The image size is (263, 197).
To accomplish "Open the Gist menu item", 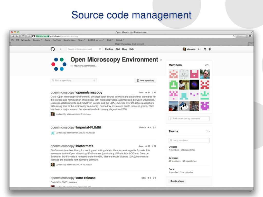I will [x=118, y=49].
